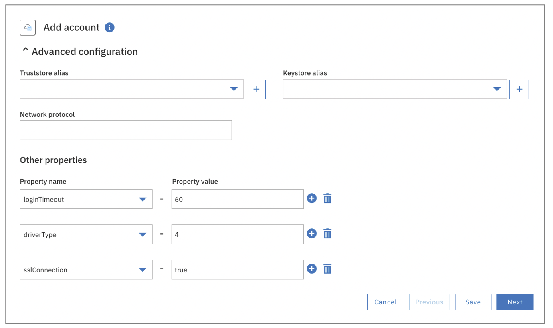
Task: Remove the sslConnection property row
Action: tap(327, 269)
